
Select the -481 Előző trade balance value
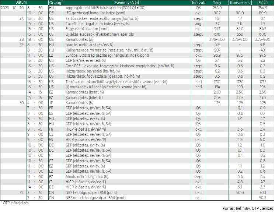click(x=263, y=50)
